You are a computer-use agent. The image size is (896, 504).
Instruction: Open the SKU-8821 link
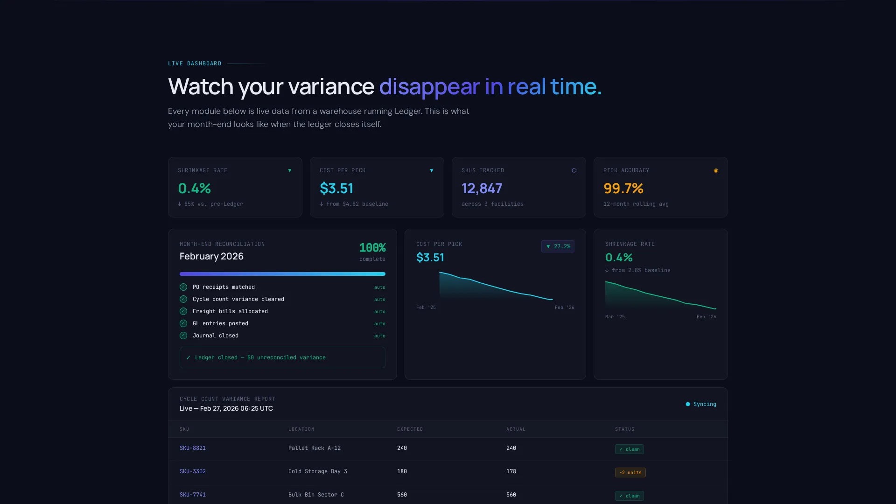[x=193, y=448]
